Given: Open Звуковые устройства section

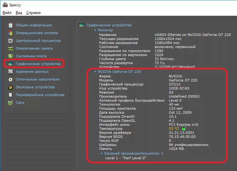Looking at the screenshot, I should tap(35, 87).
